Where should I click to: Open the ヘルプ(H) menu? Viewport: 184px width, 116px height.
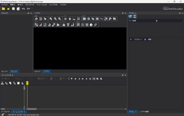63,5
